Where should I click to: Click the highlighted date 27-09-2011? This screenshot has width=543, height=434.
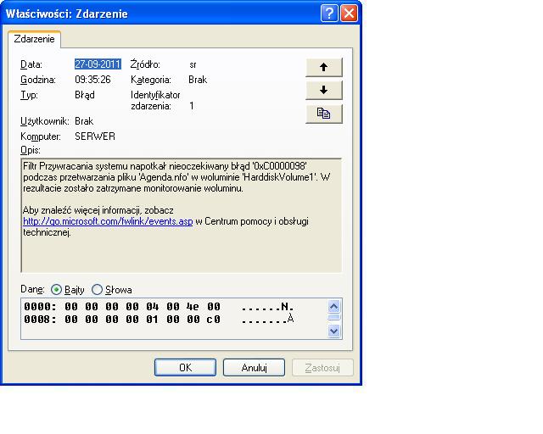[x=98, y=64]
